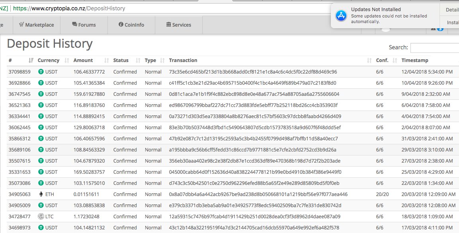Image resolution: width=459 pixels, height=233 pixels.
Task: Sort table by # column
Action: 21,60
